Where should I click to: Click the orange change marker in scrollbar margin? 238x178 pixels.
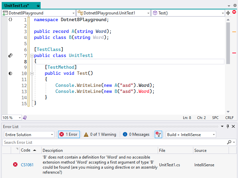tap(234, 32)
